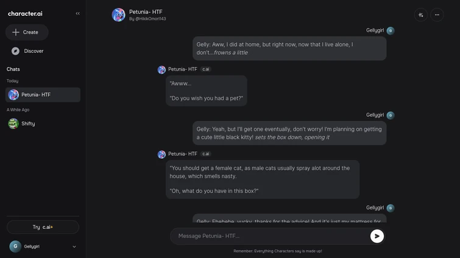Image resolution: width=460 pixels, height=258 pixels.
Task: Click the Create plus button
Action: tap(27, 32)
